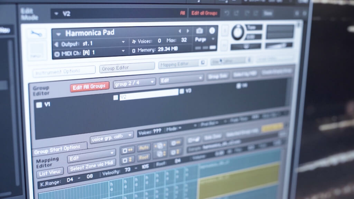Open the MIDI Ch [A] 1 dropdown
The width and height of the screenshot is (354, 199).
(123, 51)
